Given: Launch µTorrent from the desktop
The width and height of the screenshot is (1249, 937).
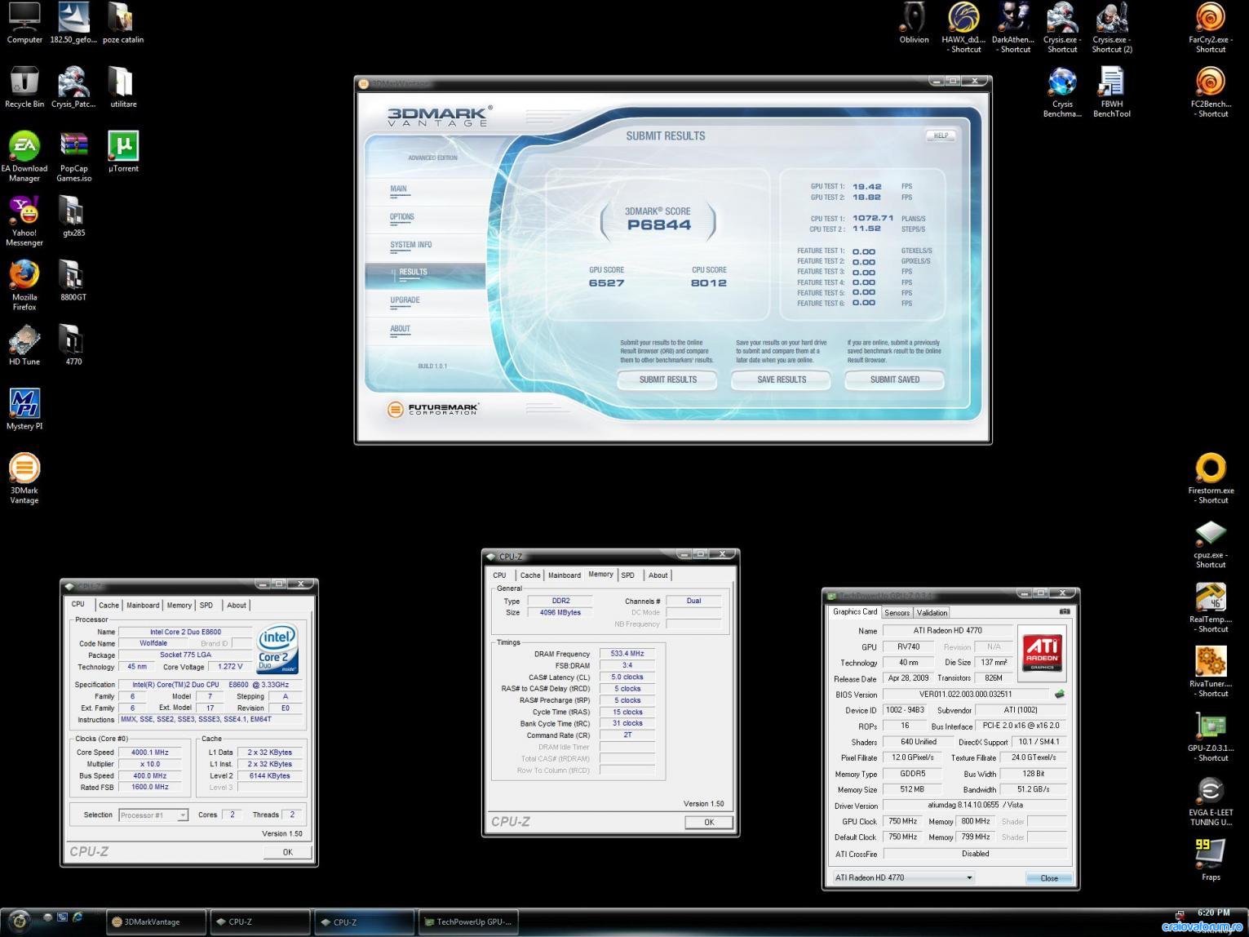Looking at the screenshot, I should tap(123, 152).
